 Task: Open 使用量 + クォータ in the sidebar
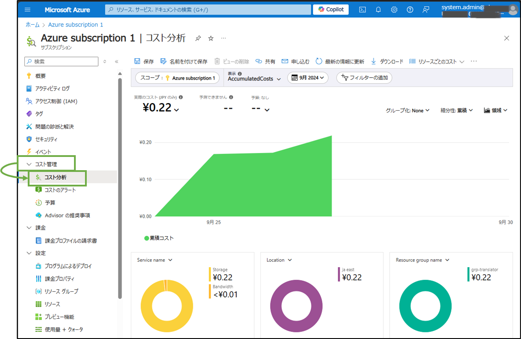[x=64, y=329]
